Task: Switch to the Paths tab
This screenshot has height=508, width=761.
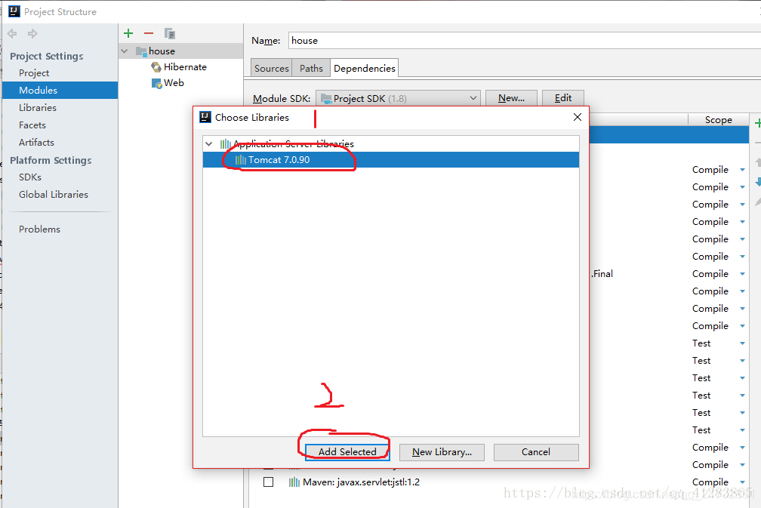Action: pos(311,69)
